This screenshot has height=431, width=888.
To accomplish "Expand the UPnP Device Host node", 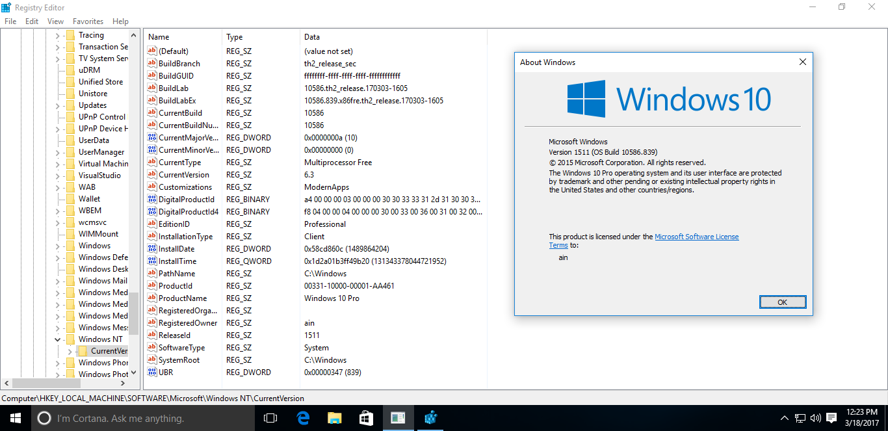I will tap(57, 129).
